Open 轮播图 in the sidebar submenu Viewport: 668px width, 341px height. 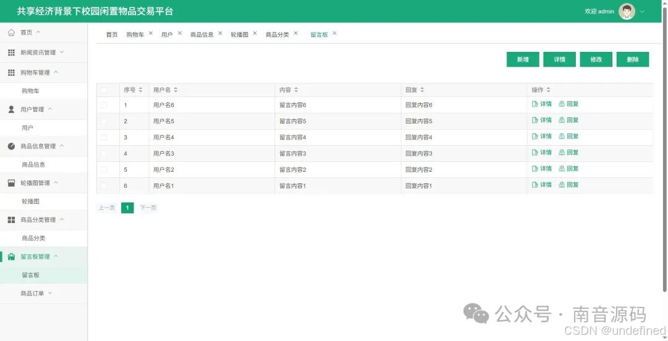point(31,201)
